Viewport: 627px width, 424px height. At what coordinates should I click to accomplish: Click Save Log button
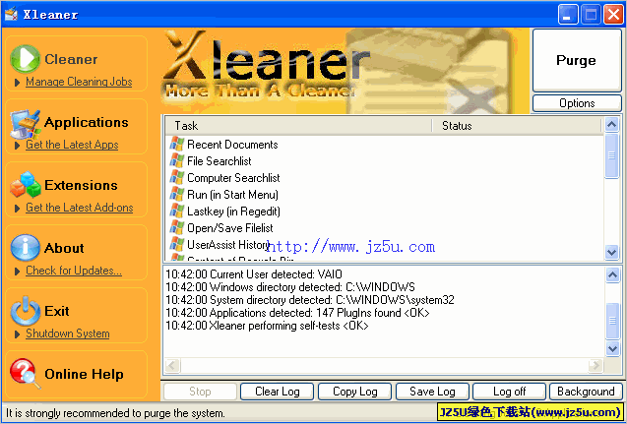point(432,392)
